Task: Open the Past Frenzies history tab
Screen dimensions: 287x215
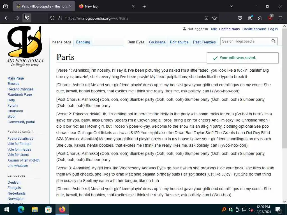Action: (204, 42)
